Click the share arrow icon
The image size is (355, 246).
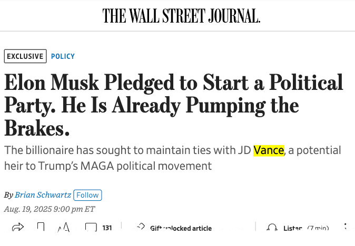point(17,228)
